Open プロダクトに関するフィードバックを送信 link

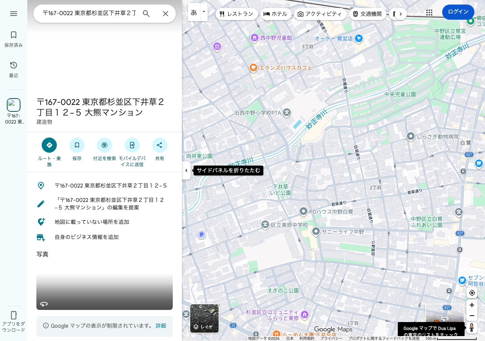(x=384, y=338)
